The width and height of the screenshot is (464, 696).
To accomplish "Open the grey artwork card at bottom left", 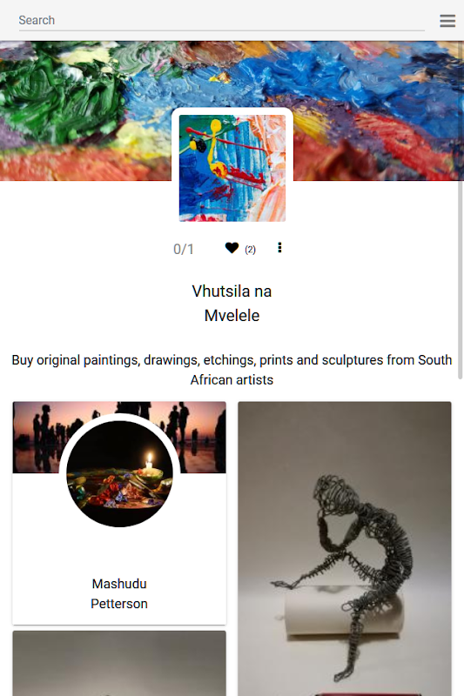I will (x=119, y=663).
